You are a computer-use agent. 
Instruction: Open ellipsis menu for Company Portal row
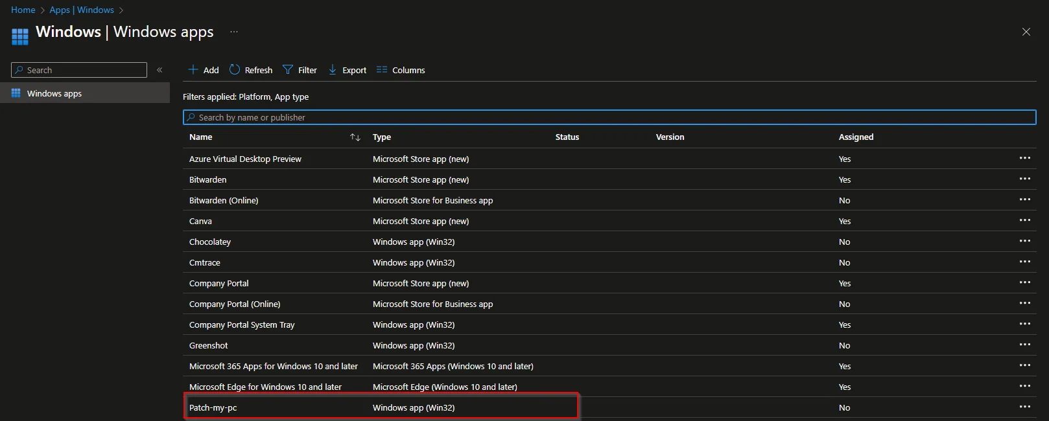point(1024,282)
